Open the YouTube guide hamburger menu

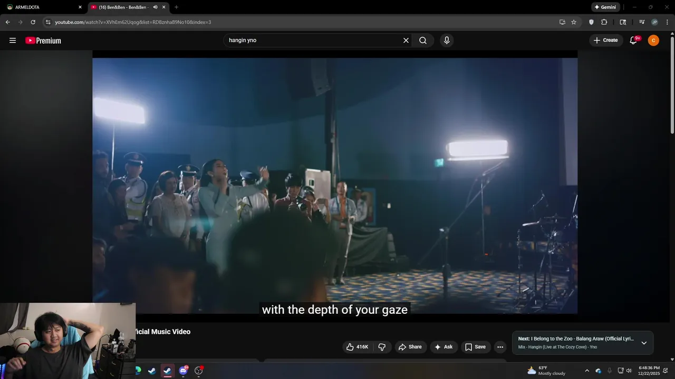(x=13, y=41)
